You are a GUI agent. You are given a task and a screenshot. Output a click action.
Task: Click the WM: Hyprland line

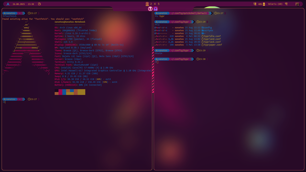pos(73,48)
